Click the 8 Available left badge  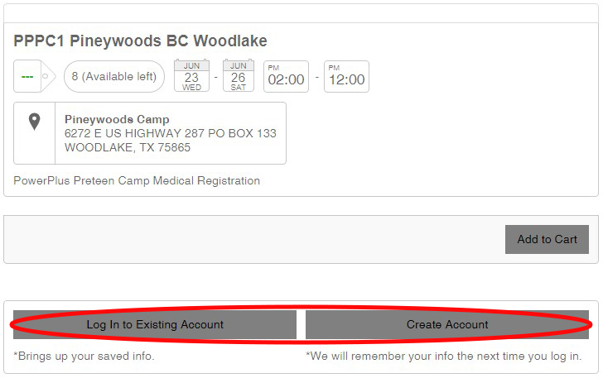[114, 76]
